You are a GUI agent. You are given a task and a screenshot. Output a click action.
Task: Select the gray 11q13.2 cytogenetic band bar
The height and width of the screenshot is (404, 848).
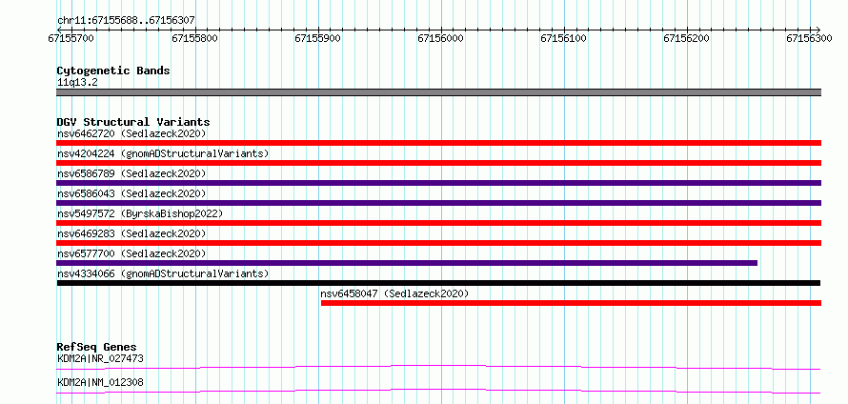click(438, 92)
